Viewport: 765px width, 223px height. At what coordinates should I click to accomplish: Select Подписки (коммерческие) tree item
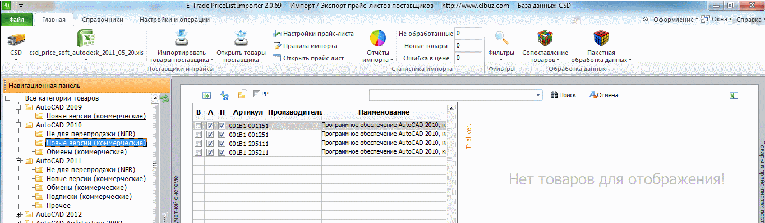pyautogui.click(x=89, y=197)
